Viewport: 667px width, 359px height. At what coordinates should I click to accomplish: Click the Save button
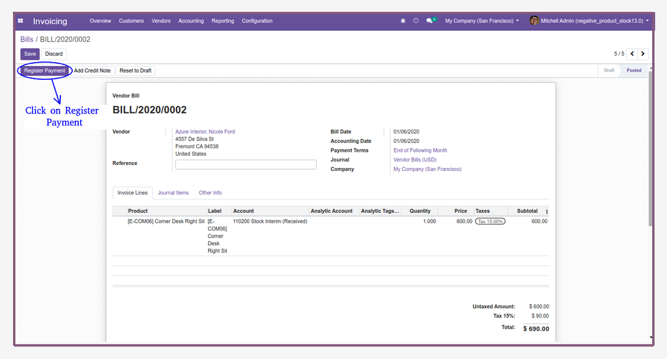point(30,54)
